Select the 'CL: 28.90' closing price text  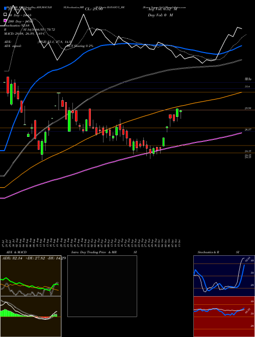pos(95,9)
